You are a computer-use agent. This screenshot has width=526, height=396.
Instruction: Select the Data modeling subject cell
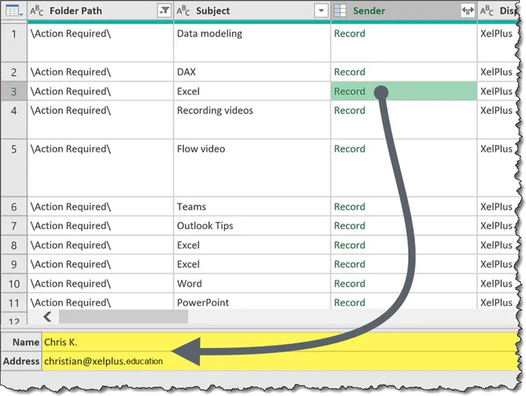tap(210, 34)
